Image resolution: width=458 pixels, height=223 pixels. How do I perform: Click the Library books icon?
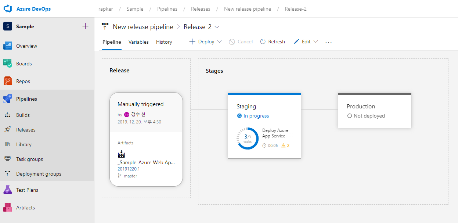[x=8, y=144]
